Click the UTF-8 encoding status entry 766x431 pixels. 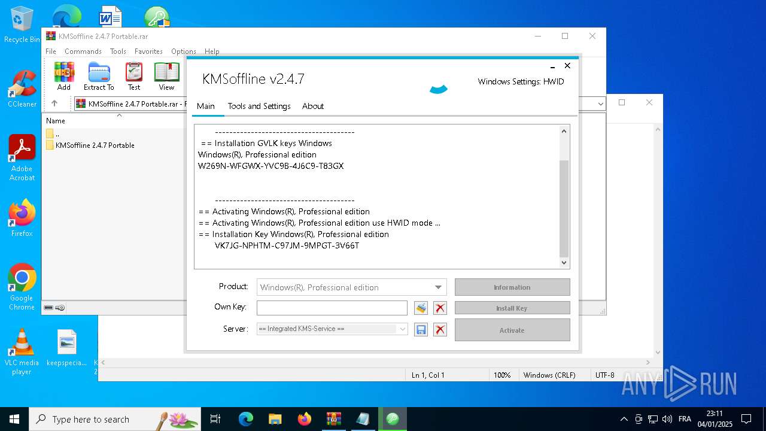(604, 375)
